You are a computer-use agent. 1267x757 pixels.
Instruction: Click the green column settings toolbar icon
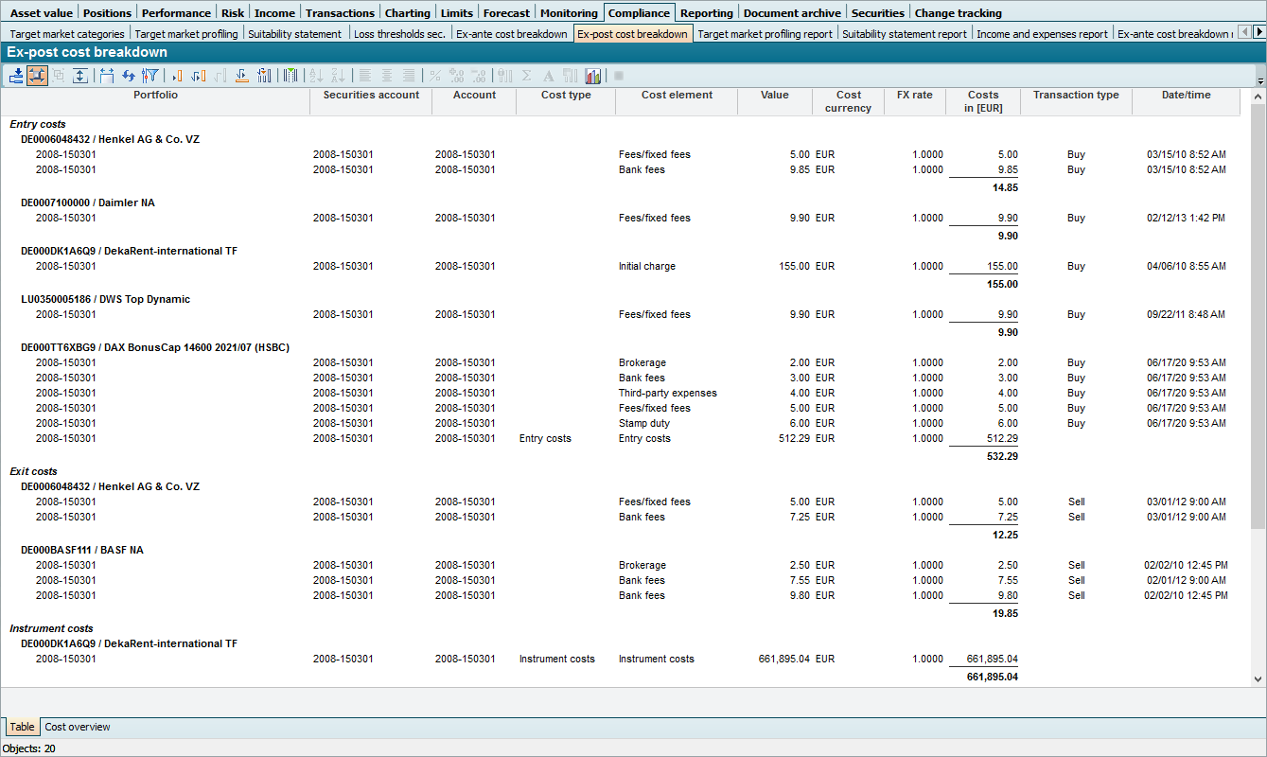tap(290, 76)
